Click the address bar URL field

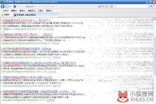tap(57, 6)
